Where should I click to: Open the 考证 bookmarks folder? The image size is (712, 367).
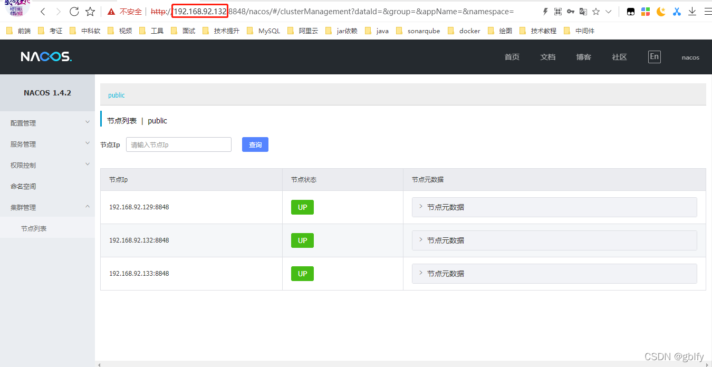coord(50,31)
